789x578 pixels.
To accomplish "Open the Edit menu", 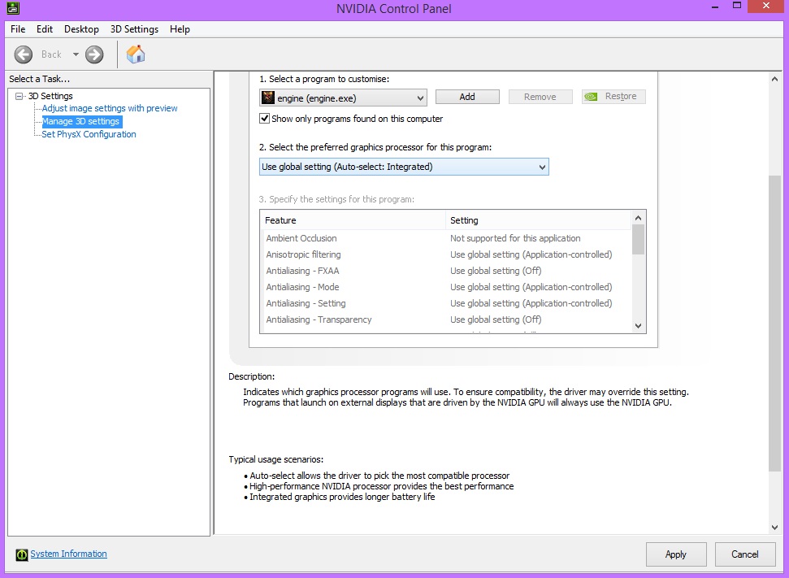I will tap(44, 29).
